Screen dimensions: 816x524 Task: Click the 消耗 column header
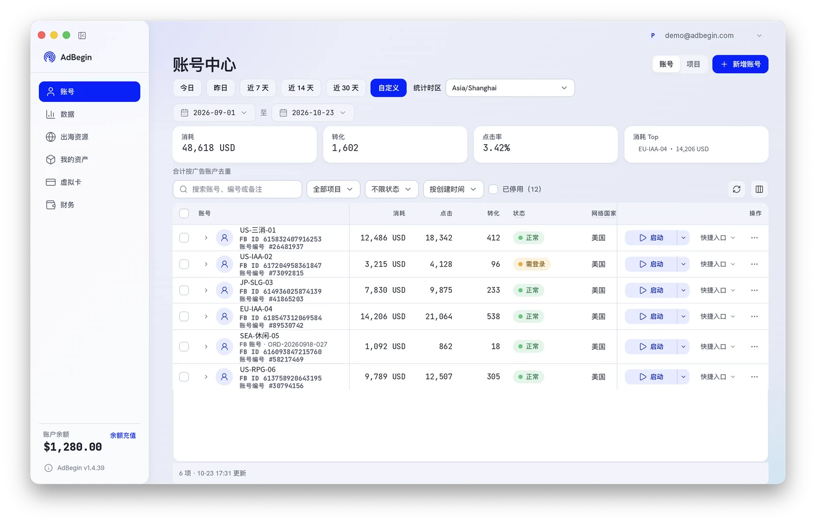(399, 213)
